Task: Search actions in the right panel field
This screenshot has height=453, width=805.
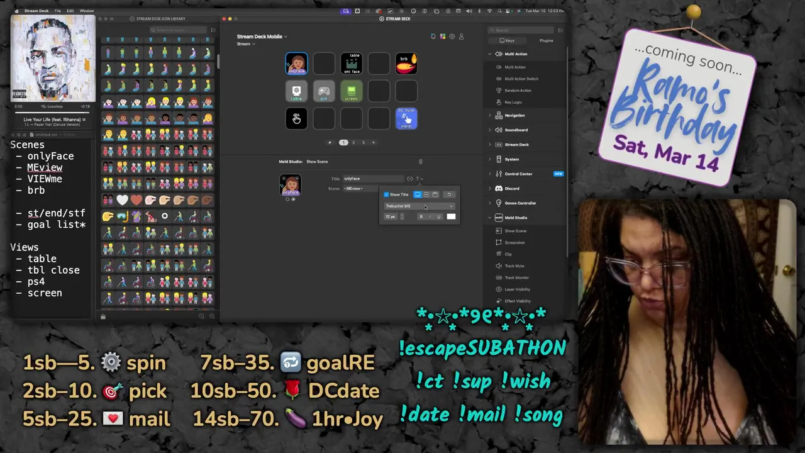Action: [x=522, y=30]
